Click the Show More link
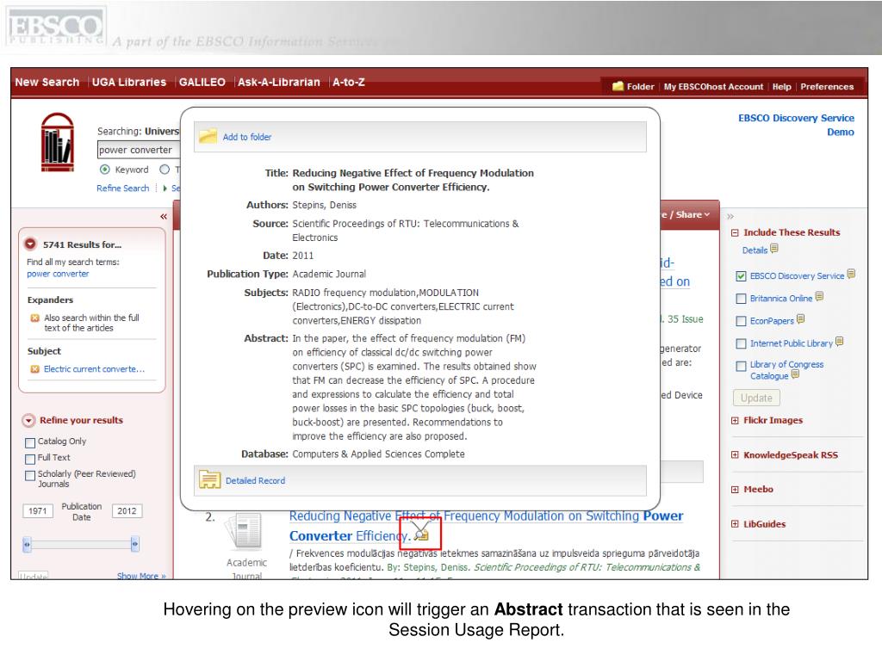Screen dimensions: 882x661 pyautogui.click(x=141, y=576)
